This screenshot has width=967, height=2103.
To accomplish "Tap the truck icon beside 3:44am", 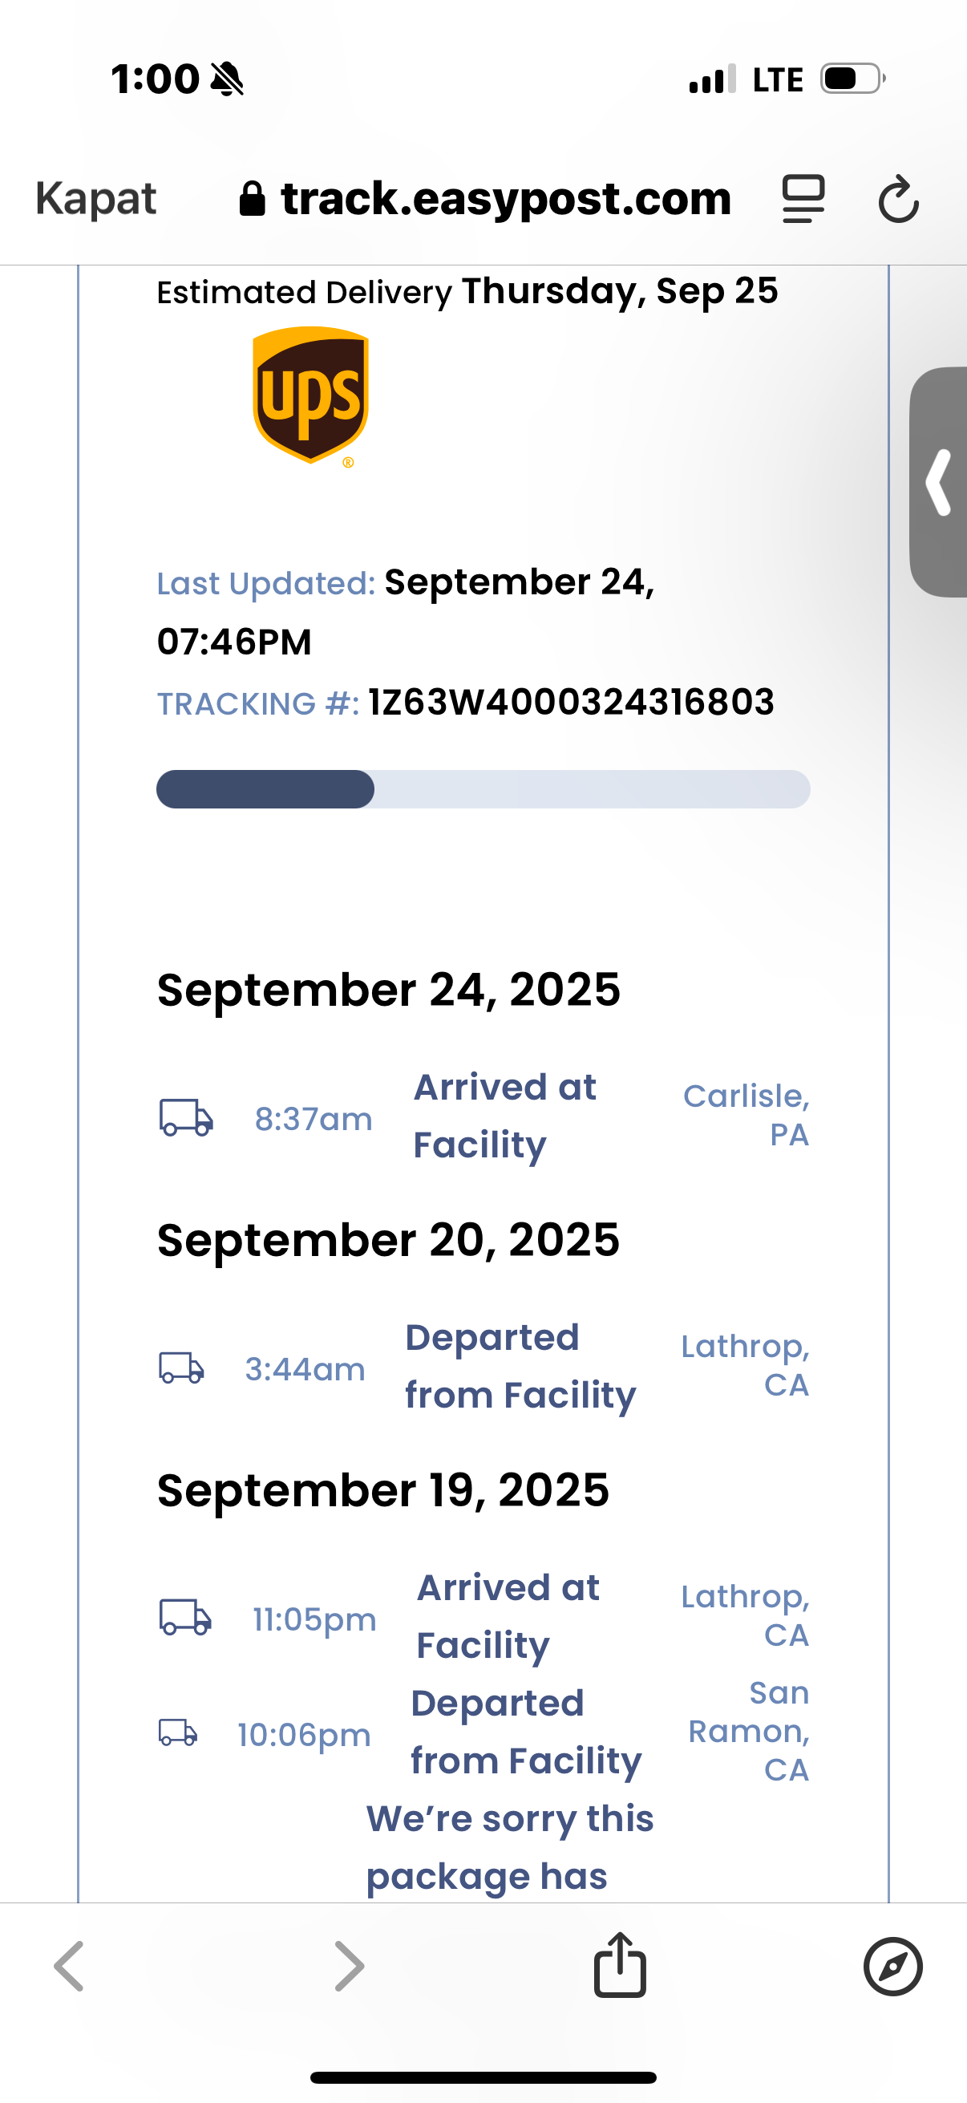I will (181, 1368).
